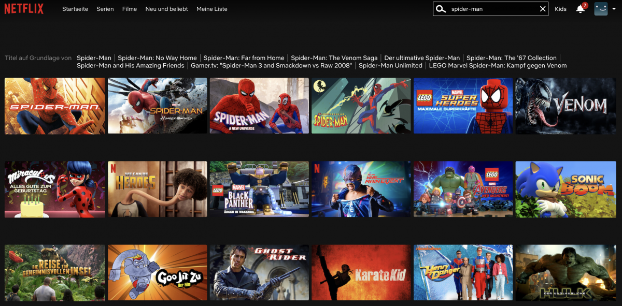Switch to Kids profile
The height and width of the screenshot is (306, 622).
(560, 9)
